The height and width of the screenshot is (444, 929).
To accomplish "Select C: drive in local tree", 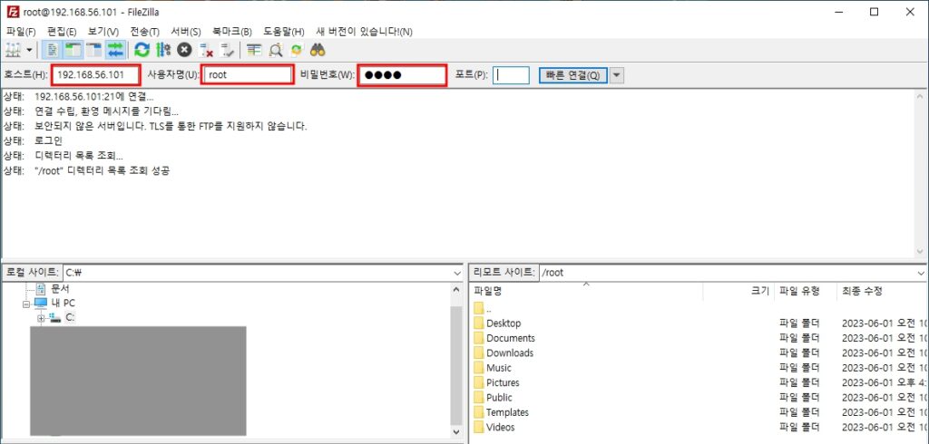I will coord(70,318).
